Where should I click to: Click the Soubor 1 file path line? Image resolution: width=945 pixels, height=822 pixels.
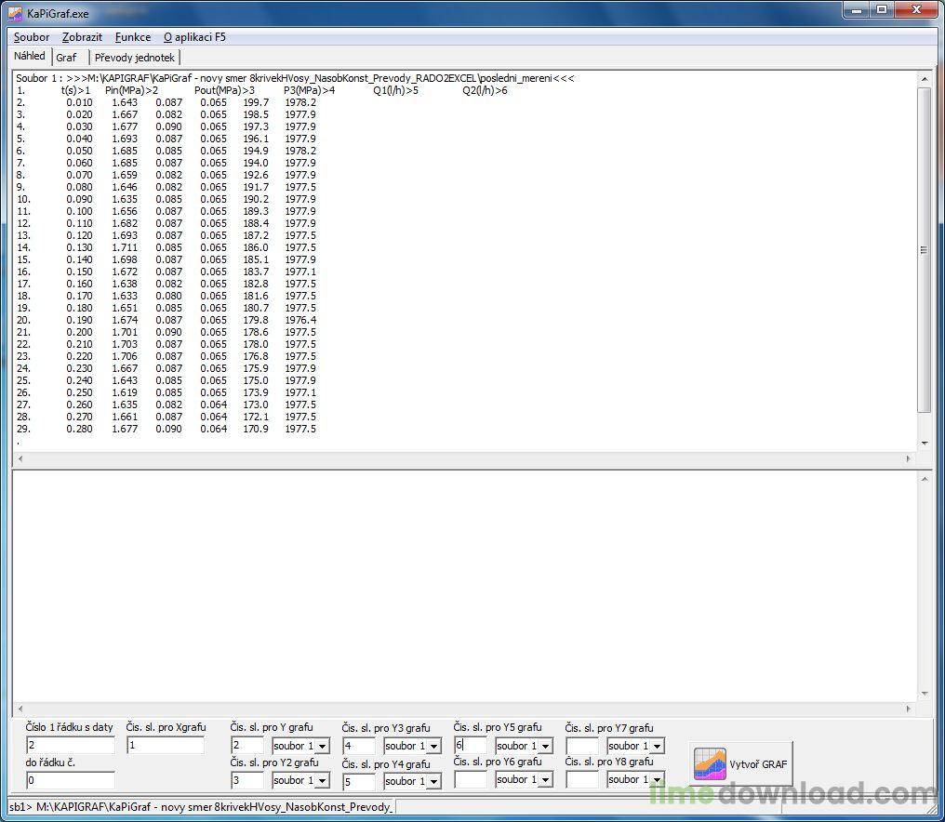point(296,78)
